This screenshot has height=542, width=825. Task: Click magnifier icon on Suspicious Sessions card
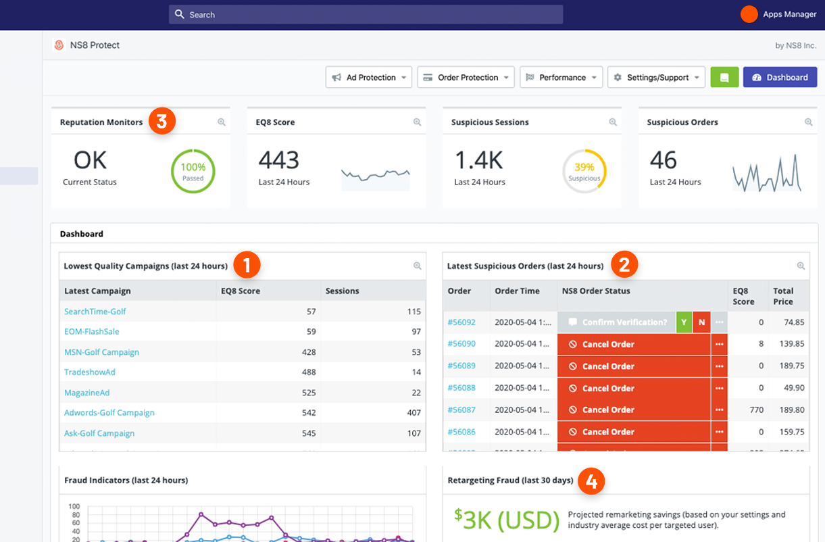tap(613, 122)
